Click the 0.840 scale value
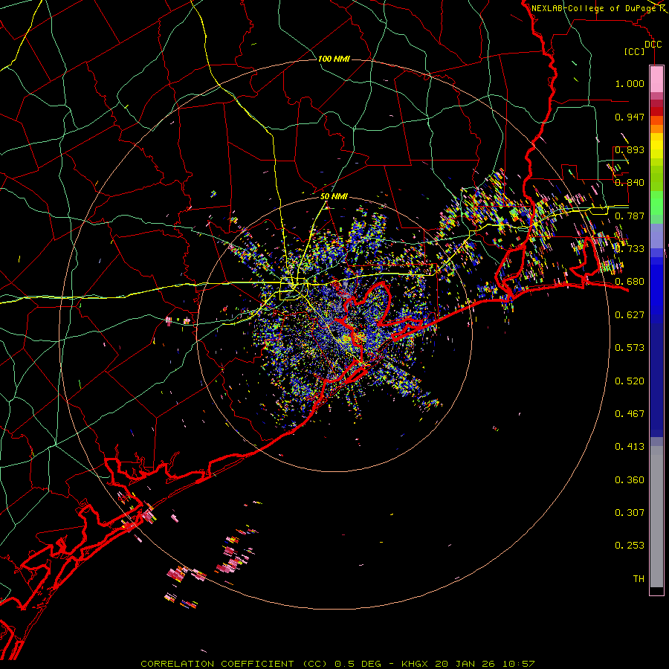 pos(630,183)
